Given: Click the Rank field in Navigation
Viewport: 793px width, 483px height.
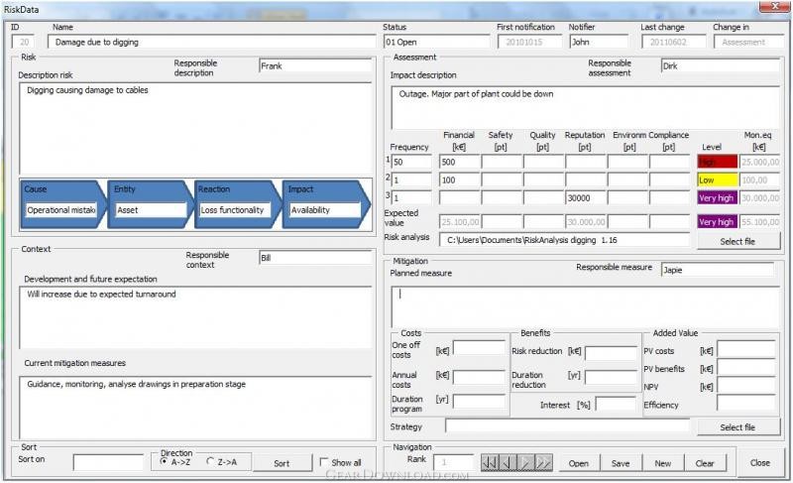Looking at the screenshot, I should tap(455, 462).
